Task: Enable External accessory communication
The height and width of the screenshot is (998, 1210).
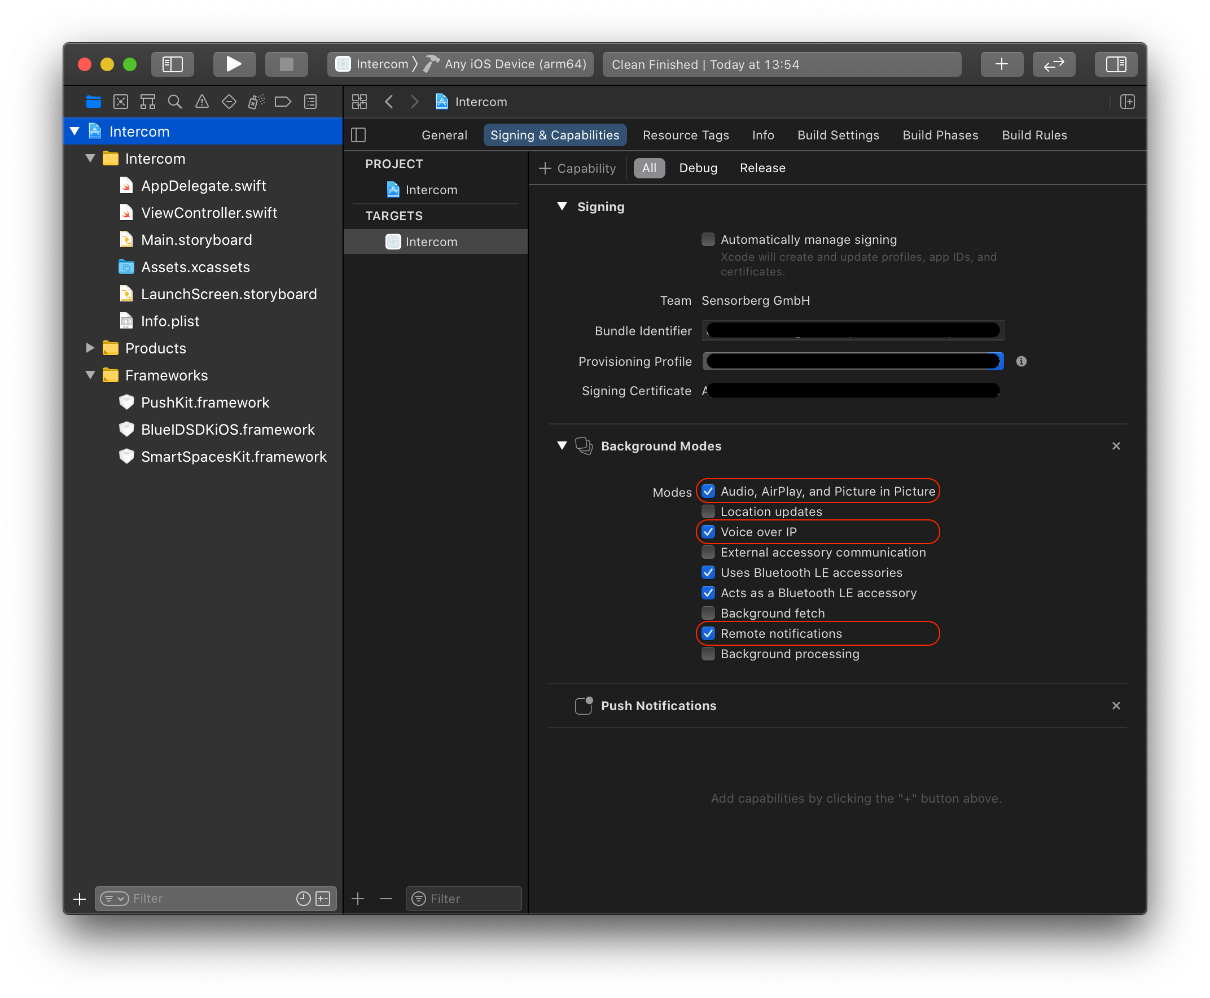Action: click(708, 552)
